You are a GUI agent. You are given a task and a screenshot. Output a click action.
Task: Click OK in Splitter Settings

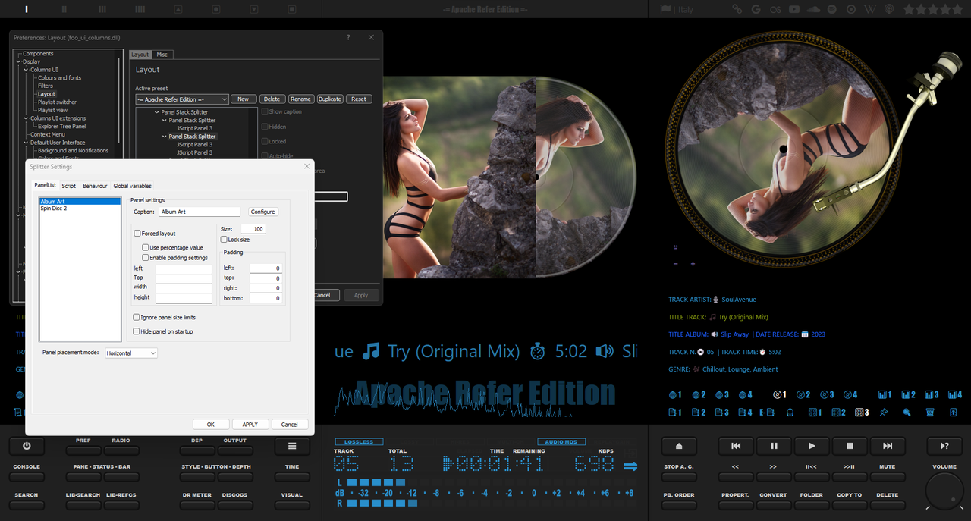pyautogui.click(x=211, y=425)
